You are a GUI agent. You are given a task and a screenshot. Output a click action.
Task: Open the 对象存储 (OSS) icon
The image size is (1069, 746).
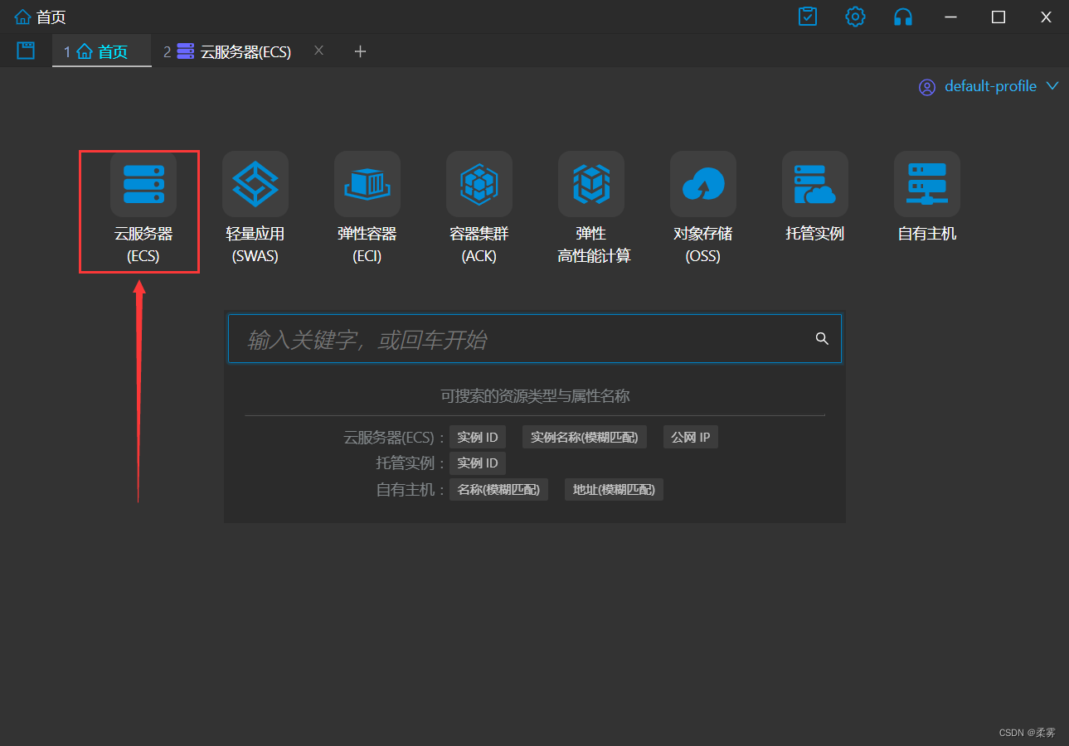point(703,184)
